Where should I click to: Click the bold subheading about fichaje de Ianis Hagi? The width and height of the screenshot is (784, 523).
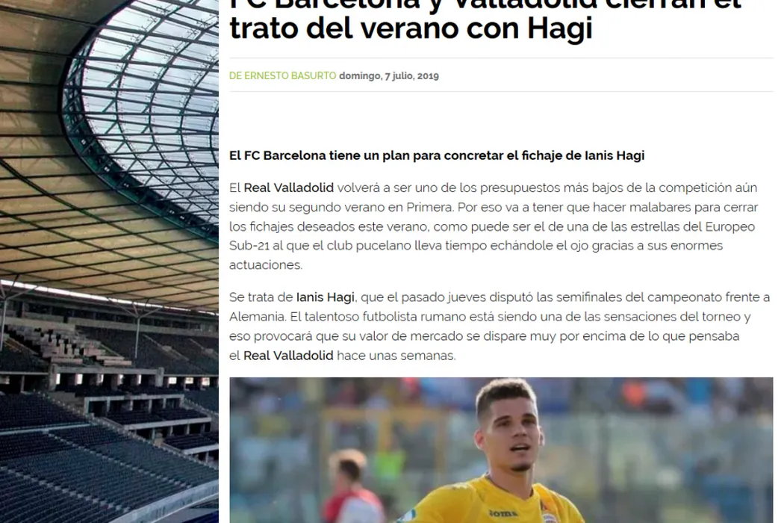pyautogui.click(x=437, y=155)
